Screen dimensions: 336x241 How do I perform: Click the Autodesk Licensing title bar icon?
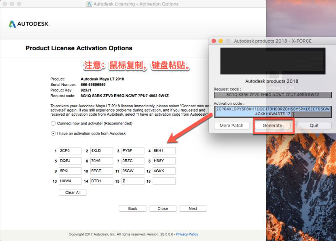pyautogui.click(x=89, y=4)
